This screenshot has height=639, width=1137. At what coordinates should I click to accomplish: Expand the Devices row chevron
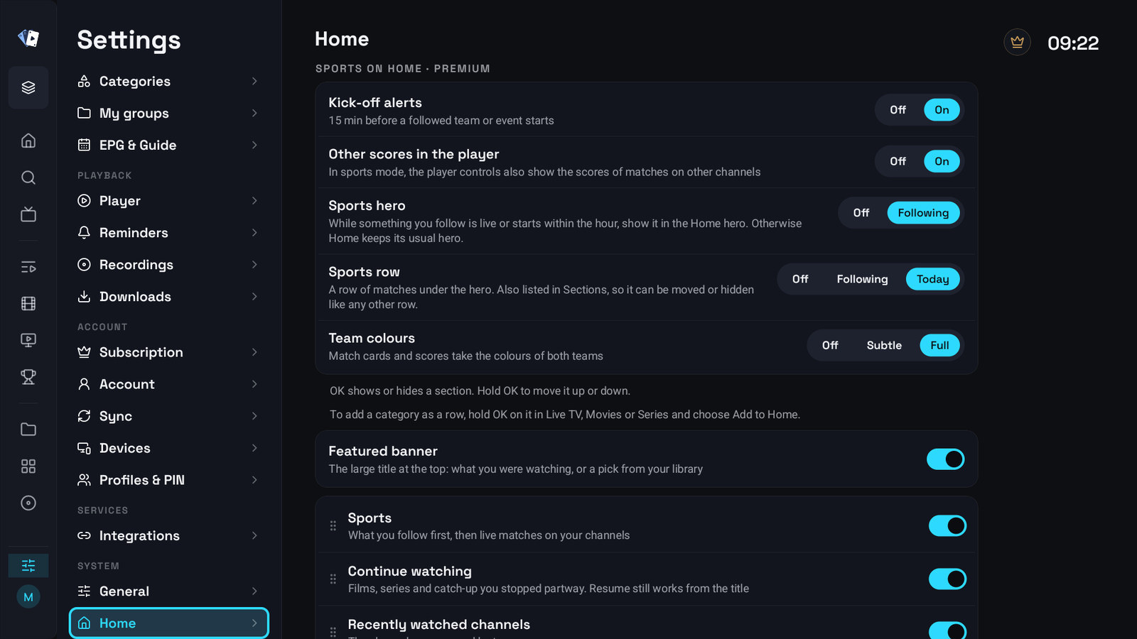coord(254,448)
